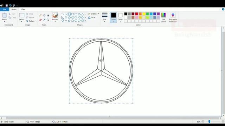Select the Eraser tool
This screenshot has height=126, width=225.
pos(40,20)
